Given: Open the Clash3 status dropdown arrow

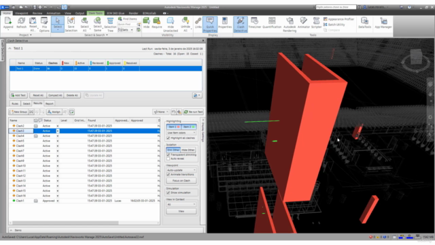Looking at the screenshot, I should [58, 131].
